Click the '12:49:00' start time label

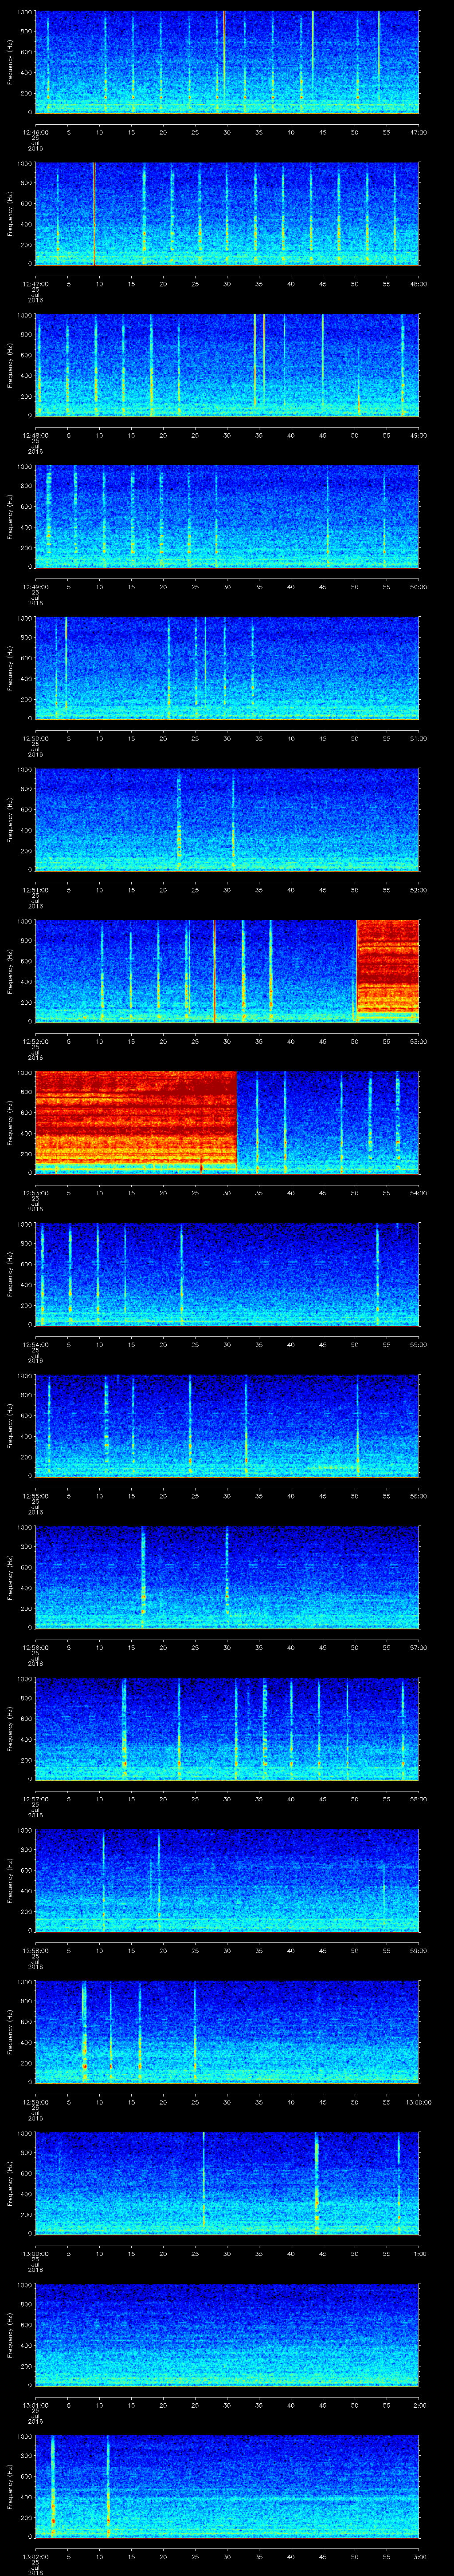coord(35,587)
